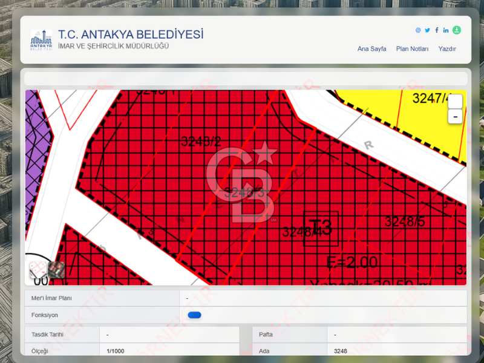Switch to the plan map basemap thumbnail
Screen dimensions: 484x363
(x=38, y=270)
